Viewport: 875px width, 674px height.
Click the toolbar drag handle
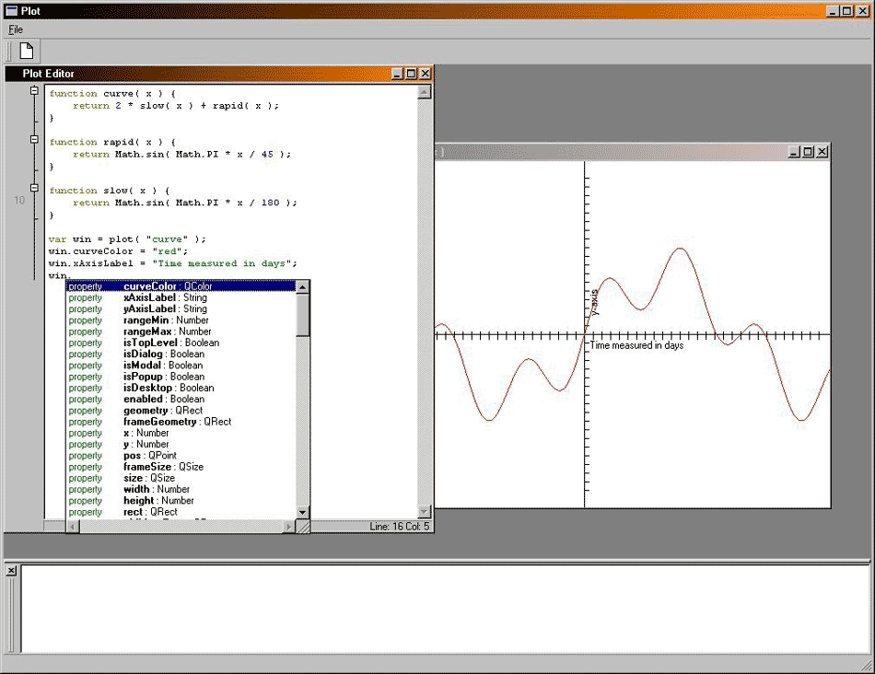coord(10,51)
